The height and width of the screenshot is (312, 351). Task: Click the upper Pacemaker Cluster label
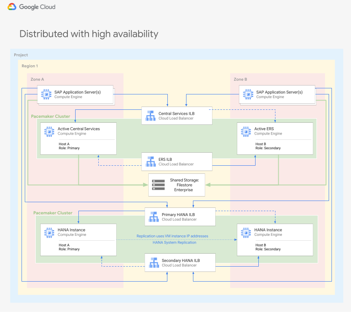[50, 116]
